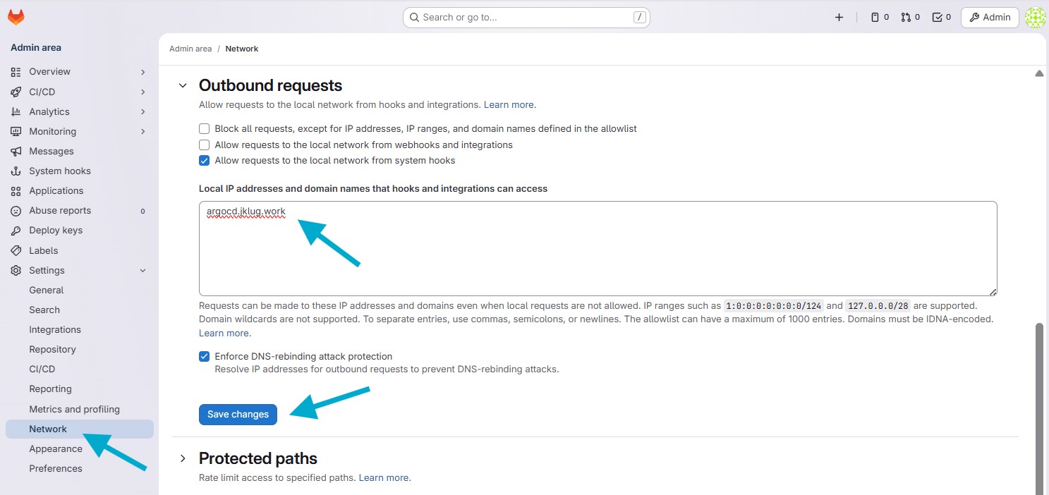Open the create new plus icon
Screen dimensions: 1049x495
click(x=839, y=18)
